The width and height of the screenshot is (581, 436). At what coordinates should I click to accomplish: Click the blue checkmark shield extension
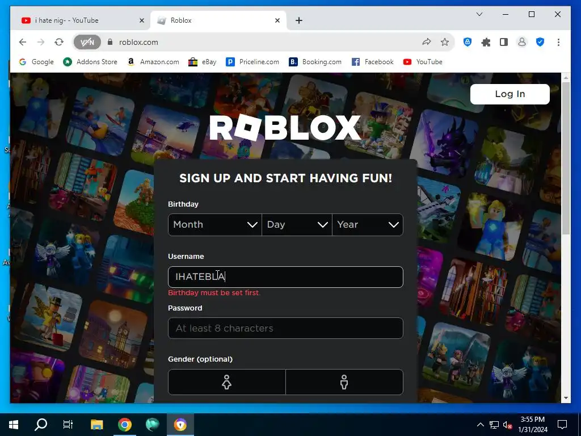coord(540,42)
